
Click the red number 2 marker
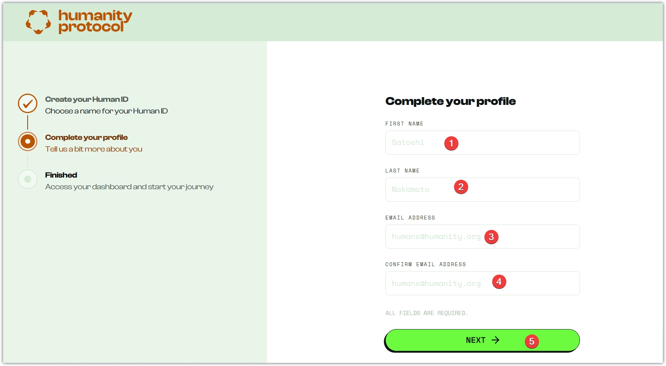tap(461, 187)
